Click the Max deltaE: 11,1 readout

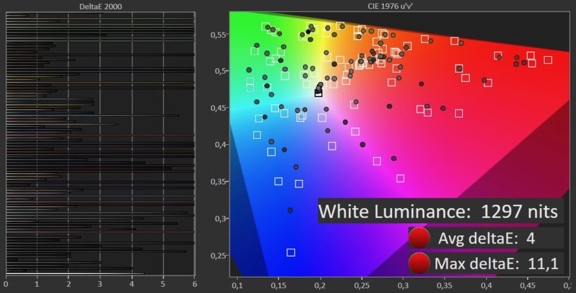[496, 263]
